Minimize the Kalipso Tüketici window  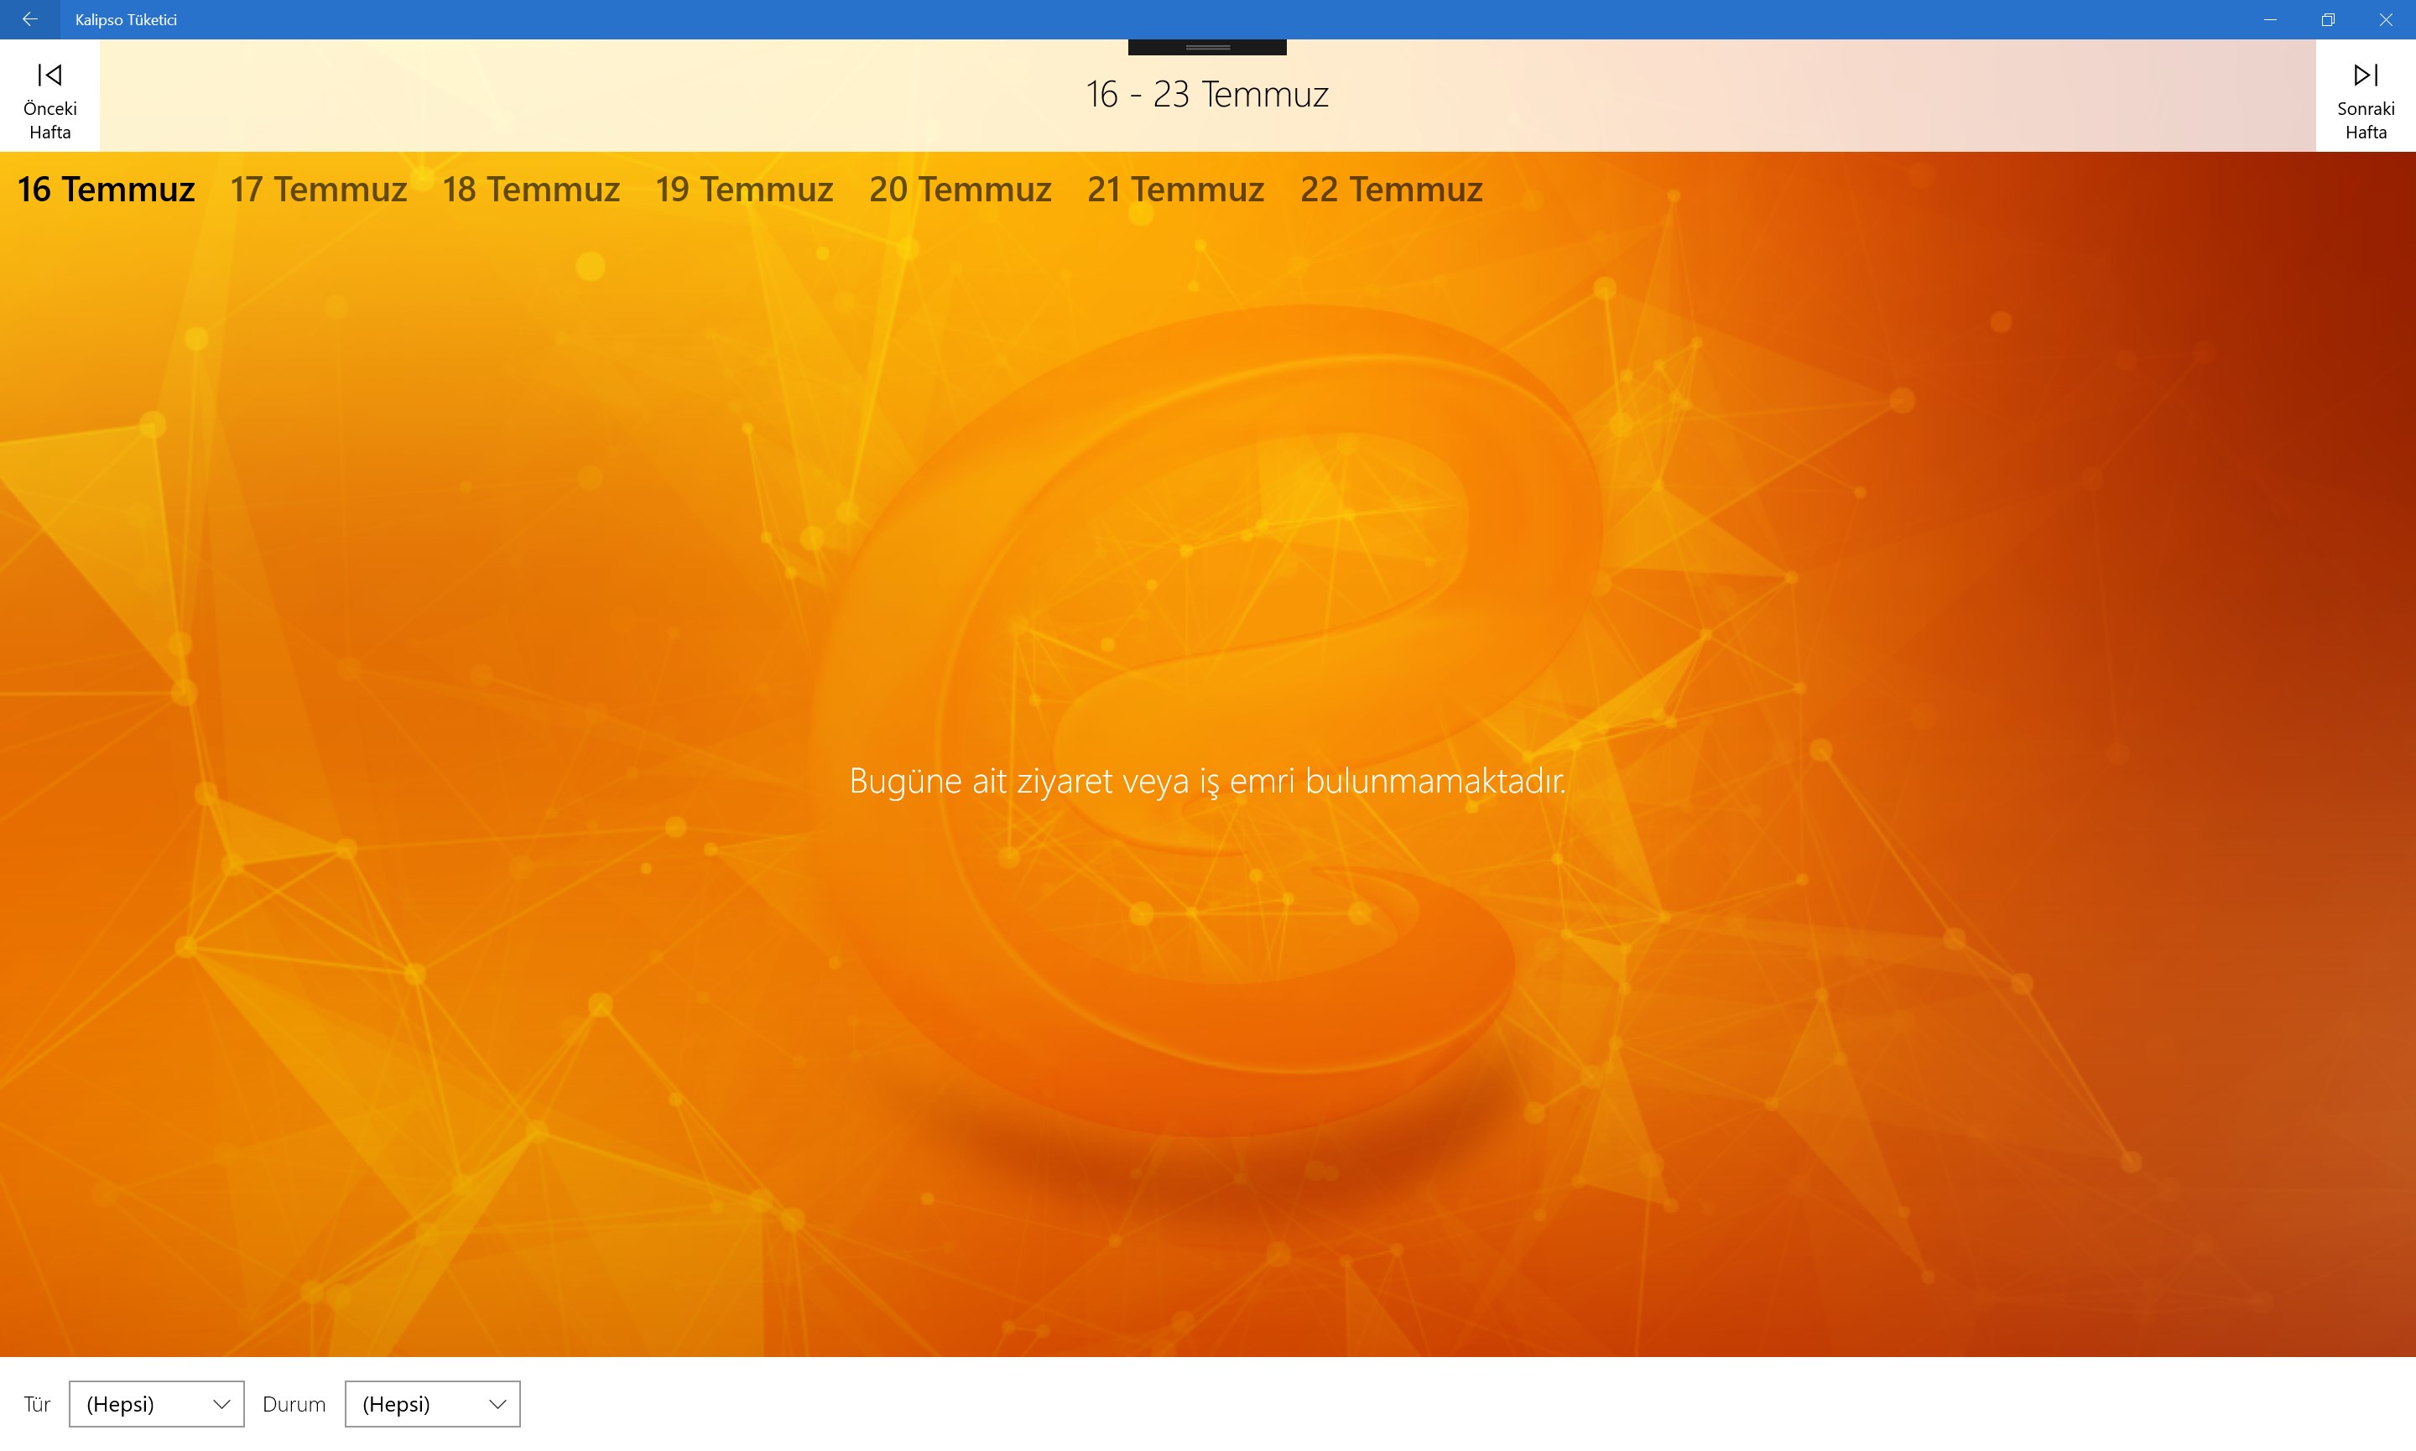(2270, 19)
